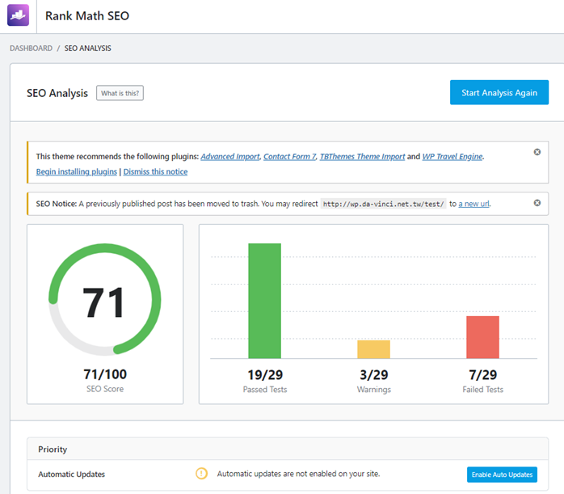Click Start Analysis Again
The width and height of the screenshot is (564, 494).
[499, 92]
